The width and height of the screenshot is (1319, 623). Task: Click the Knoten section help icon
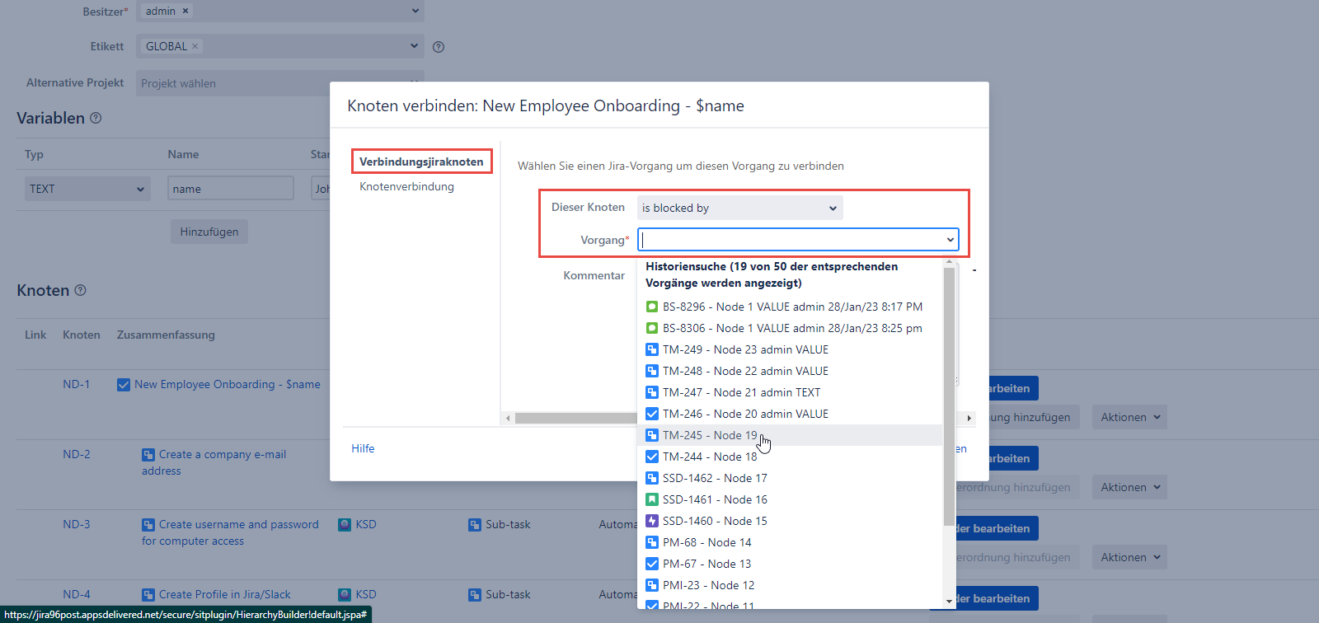(80, 290)
